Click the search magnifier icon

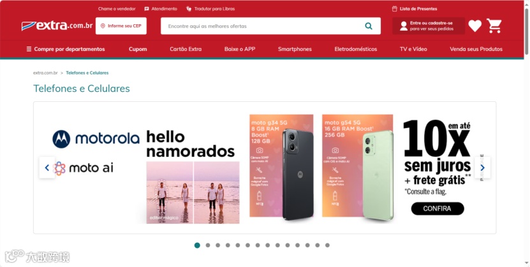click(x=369, y=26)
